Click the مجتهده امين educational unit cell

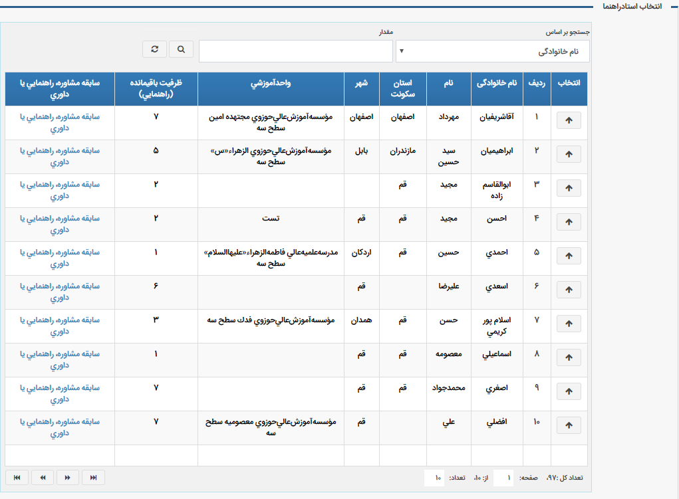271,122
